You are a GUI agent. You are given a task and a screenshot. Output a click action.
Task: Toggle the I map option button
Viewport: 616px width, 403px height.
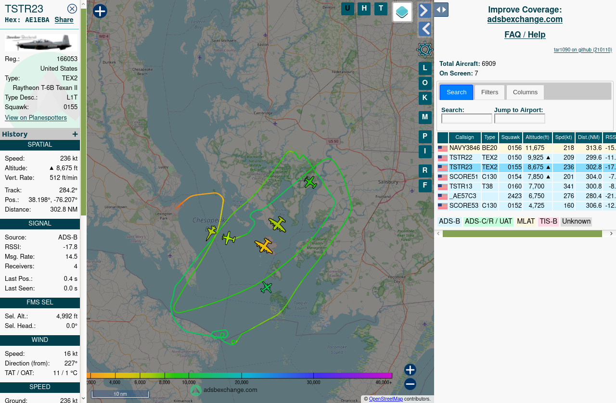425,151
